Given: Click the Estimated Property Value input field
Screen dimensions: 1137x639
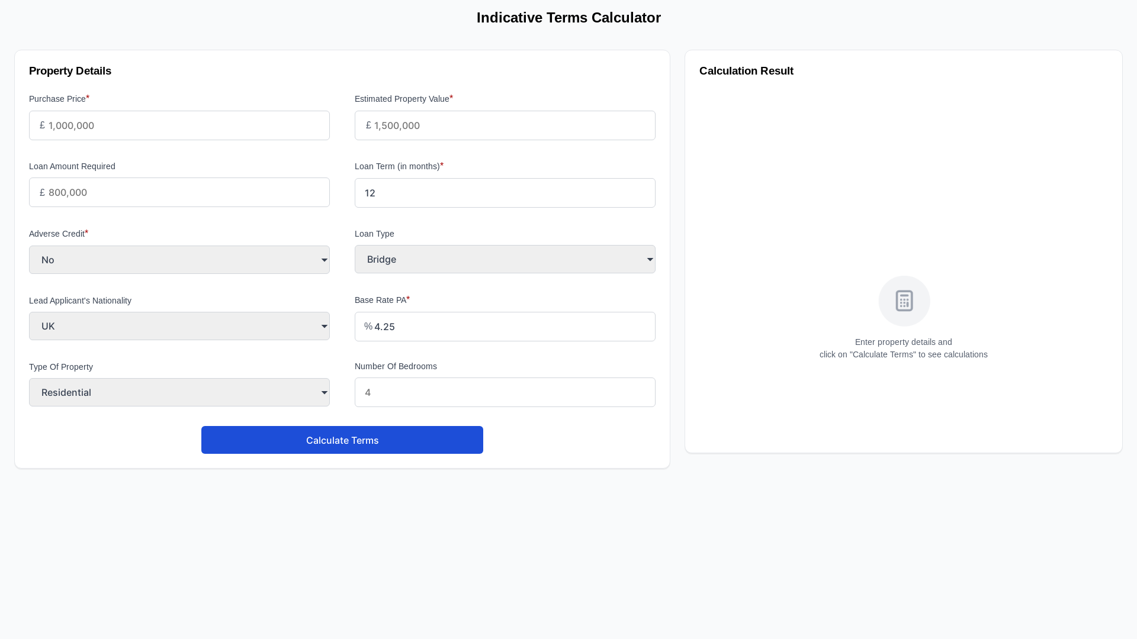Looking at the screenshot, I should [505, 125].
